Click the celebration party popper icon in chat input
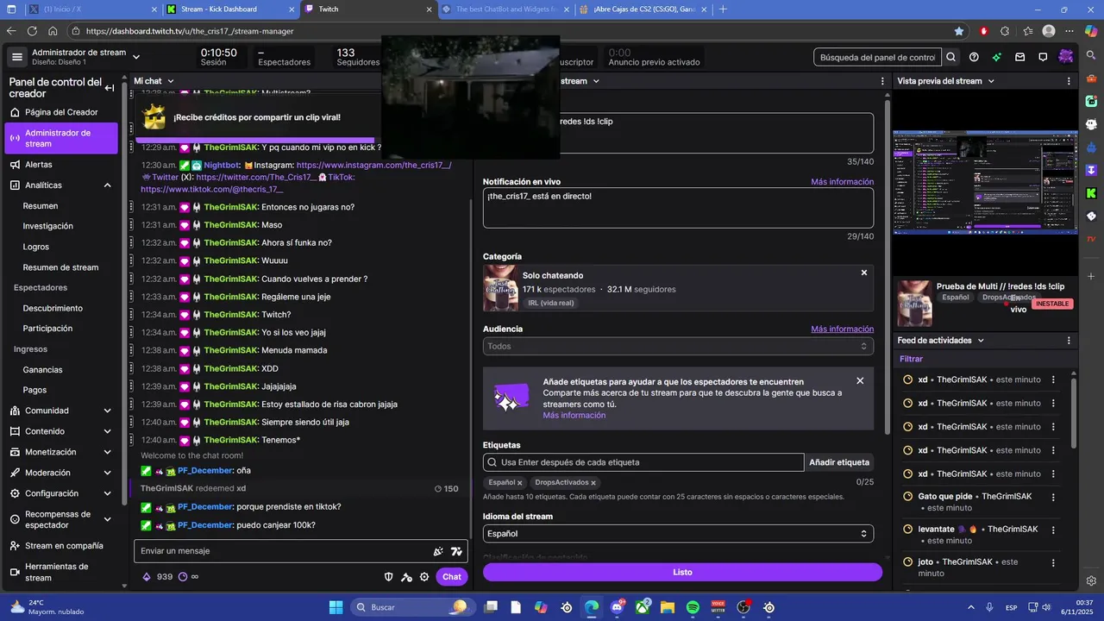The width and height of the screenshot is (1104, 621). click(438, 551)
